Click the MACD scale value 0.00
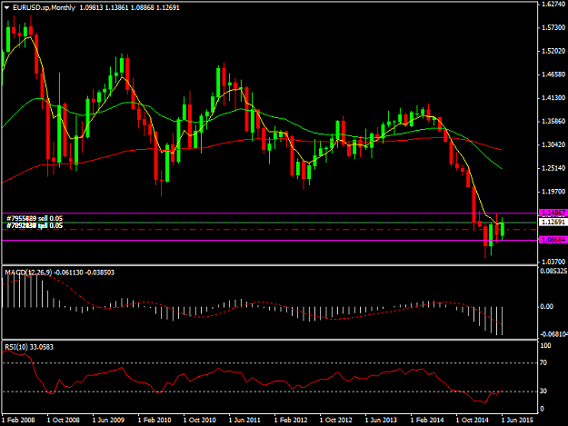This screenshot has height=426, width=568. (x=546, y=307)
